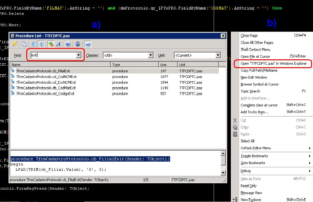Sort the list by the Name column header
The image size is (313, 202).
click(60, 64)
